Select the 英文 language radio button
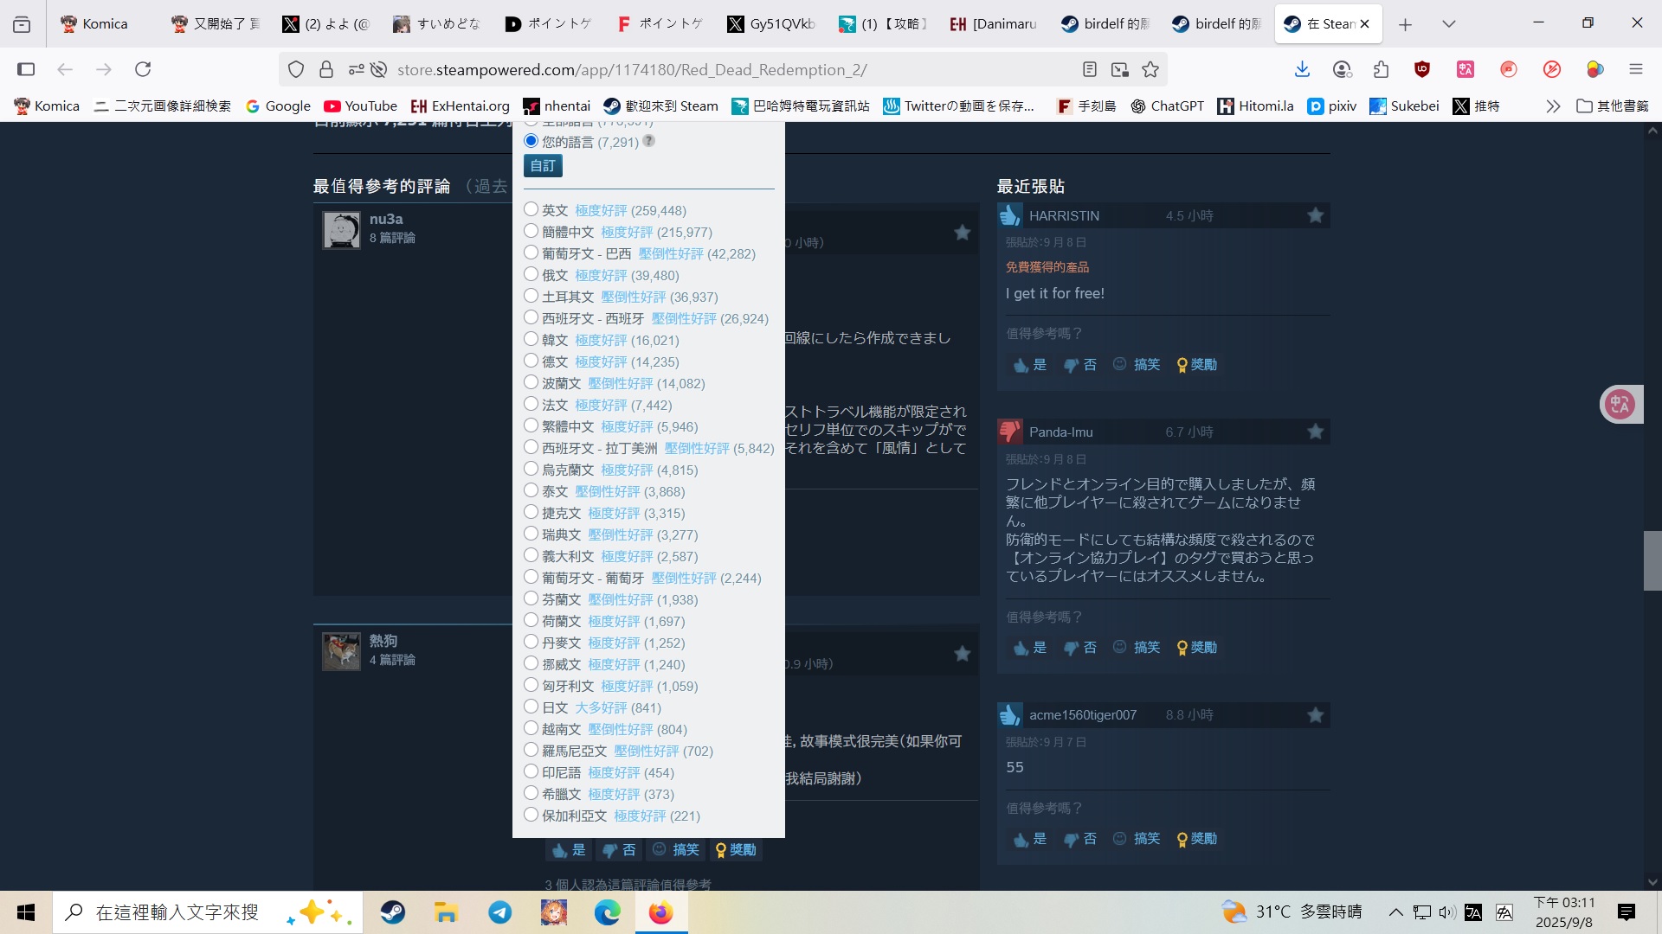This screenshot has width=1662, height=934. click(x=531, y=209)
